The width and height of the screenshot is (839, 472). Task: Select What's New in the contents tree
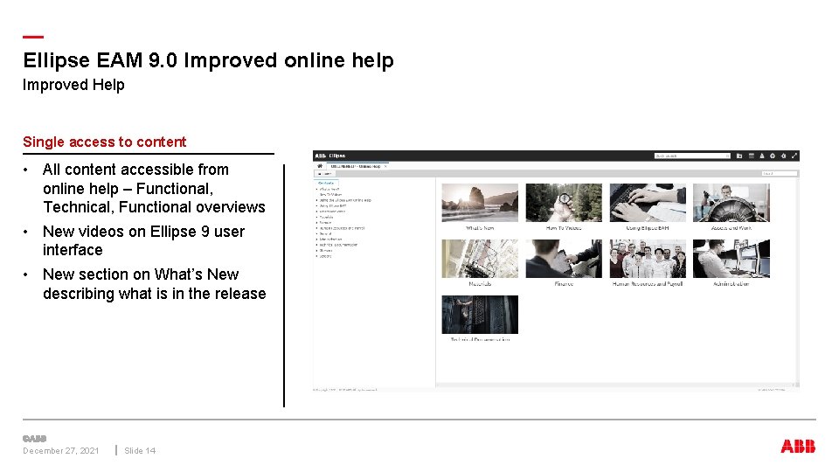329,189
